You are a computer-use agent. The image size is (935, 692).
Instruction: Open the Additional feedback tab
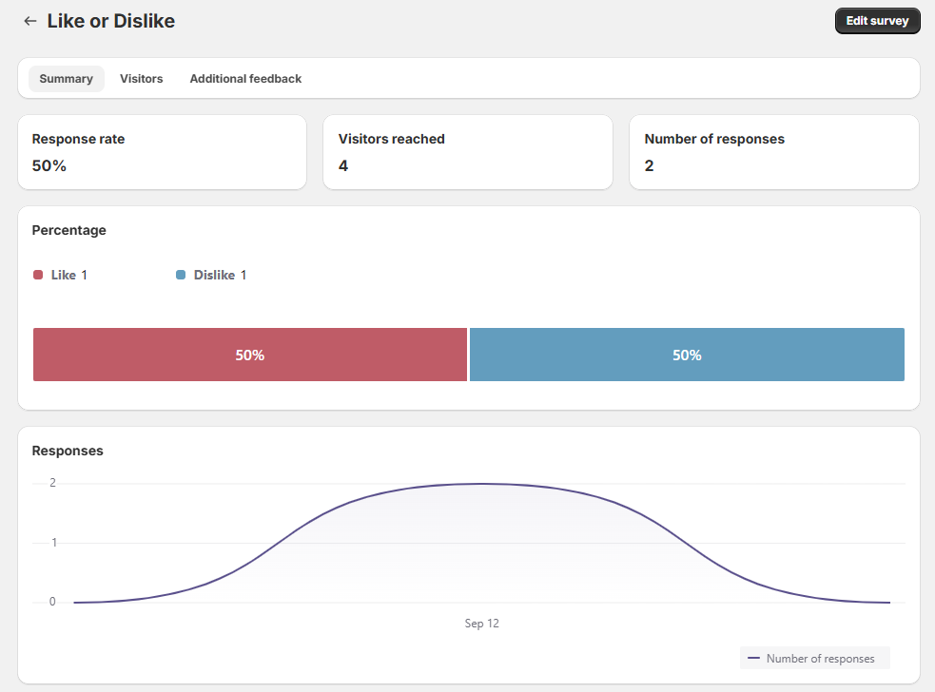click(245, 79)
